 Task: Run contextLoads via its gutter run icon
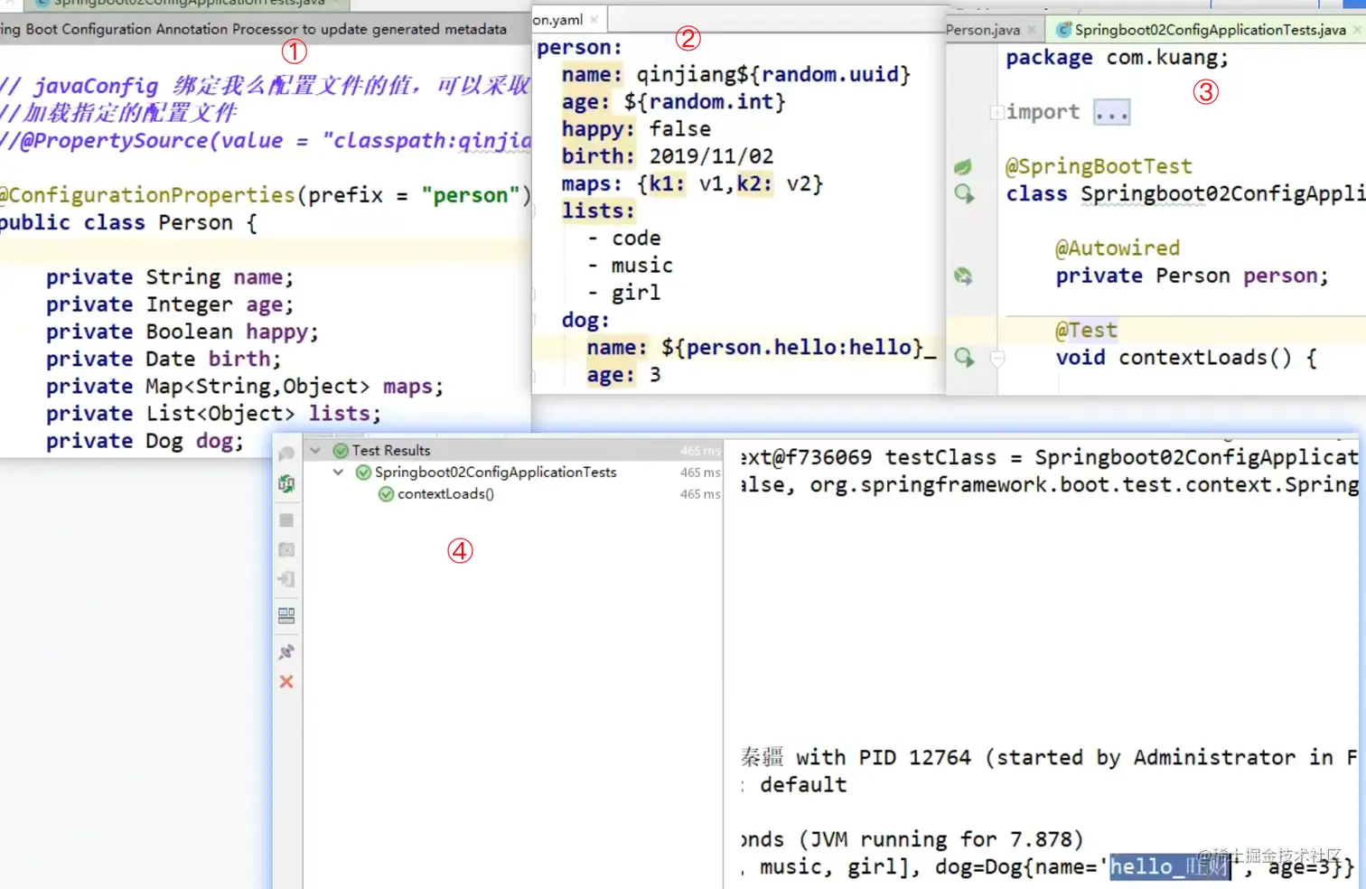(x=964, y=358)
